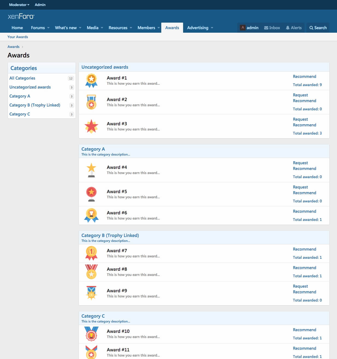Click the Award #7 number one medal icon

click(x=91, y=253)
